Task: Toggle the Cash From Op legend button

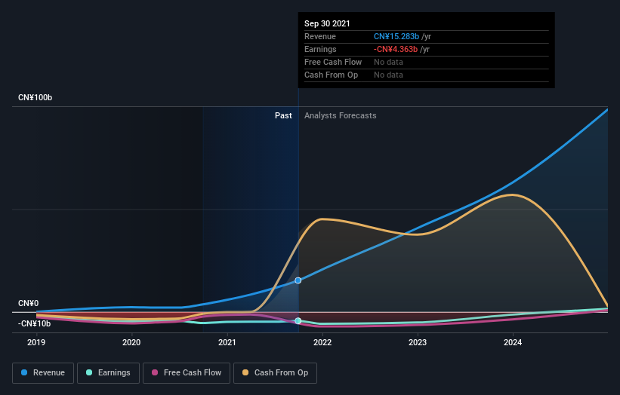Action: click(x=275, y=373)
